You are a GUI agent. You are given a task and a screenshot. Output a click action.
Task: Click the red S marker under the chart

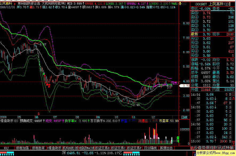pos(39,114)
